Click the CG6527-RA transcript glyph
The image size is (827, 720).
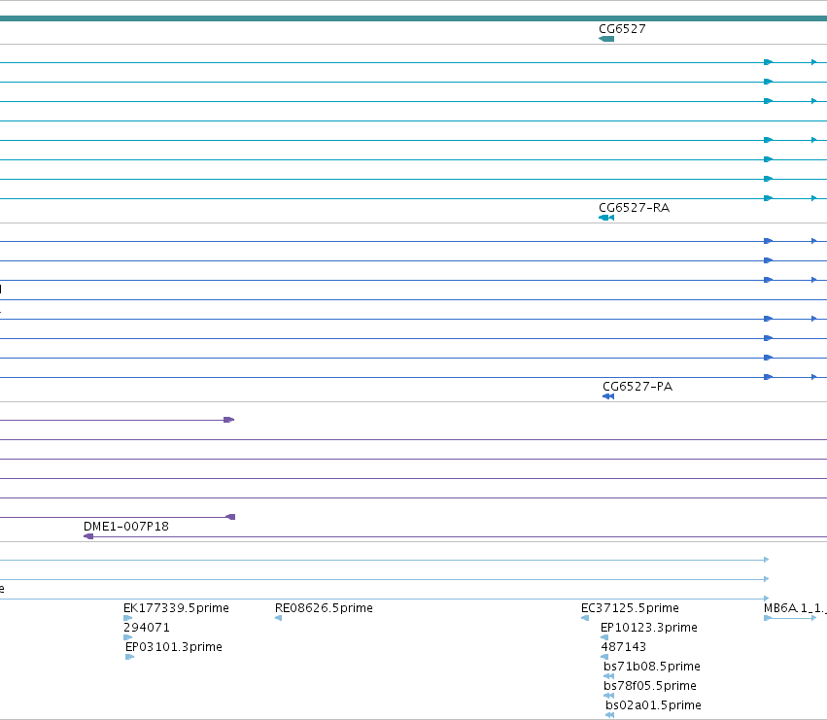(x=606, y=218)
